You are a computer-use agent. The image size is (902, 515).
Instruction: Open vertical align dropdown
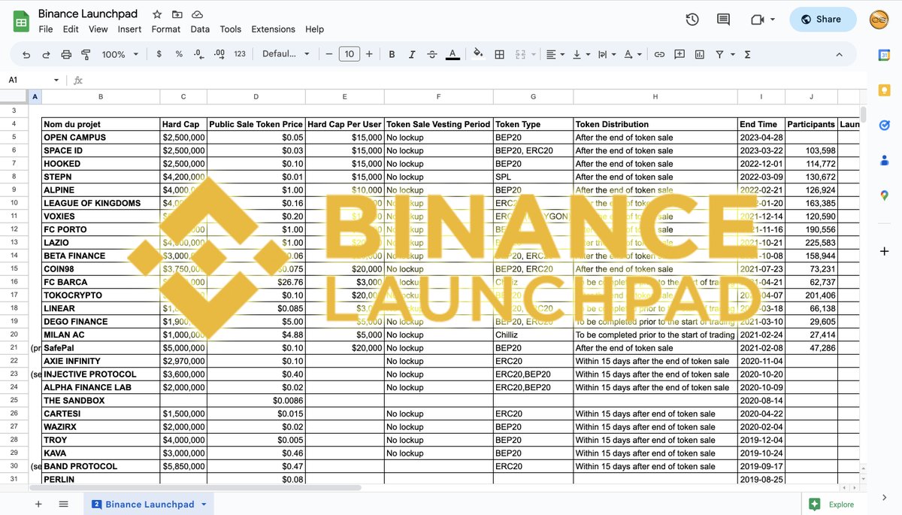click(580, 54)
